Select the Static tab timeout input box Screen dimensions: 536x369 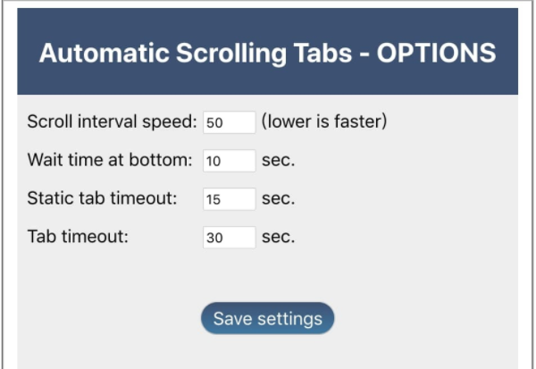pos(229,198)
